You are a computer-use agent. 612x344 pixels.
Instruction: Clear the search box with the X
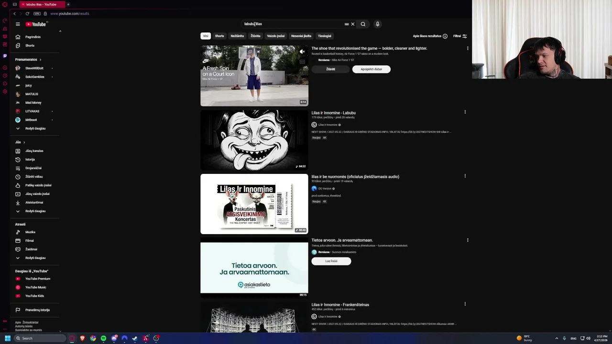(x=353, y=24)
